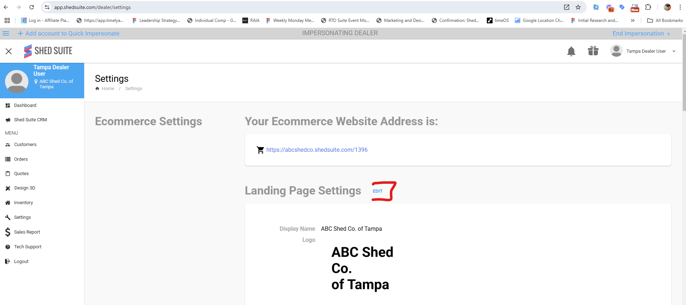Open the Chrome apps grid icon
This screenshot has height=305, width=686.
click(7, 20)
